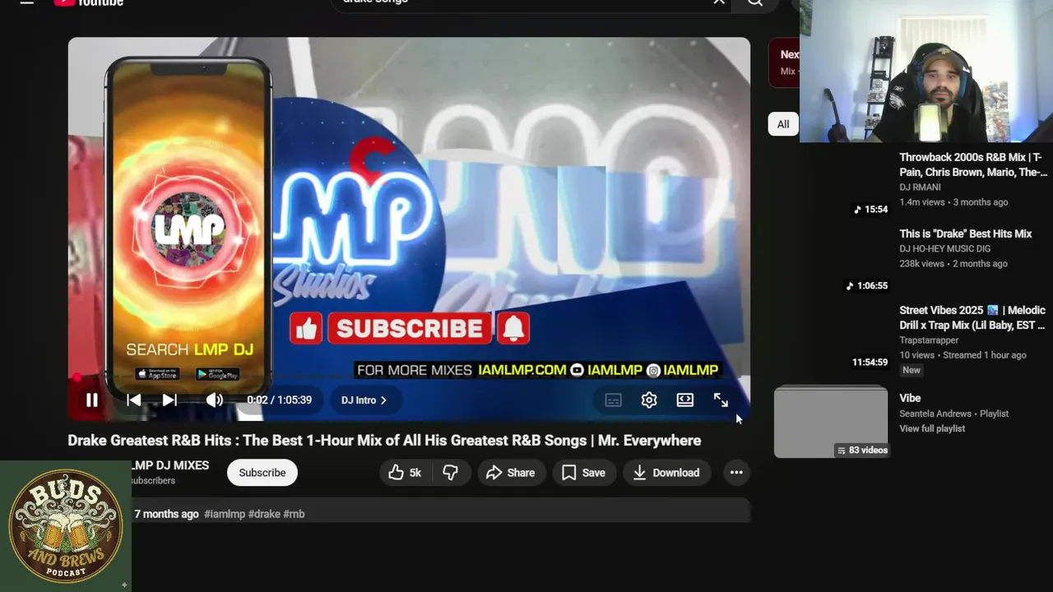Download the video
This screenshot has width=1053, height=592.
point(666,473)
